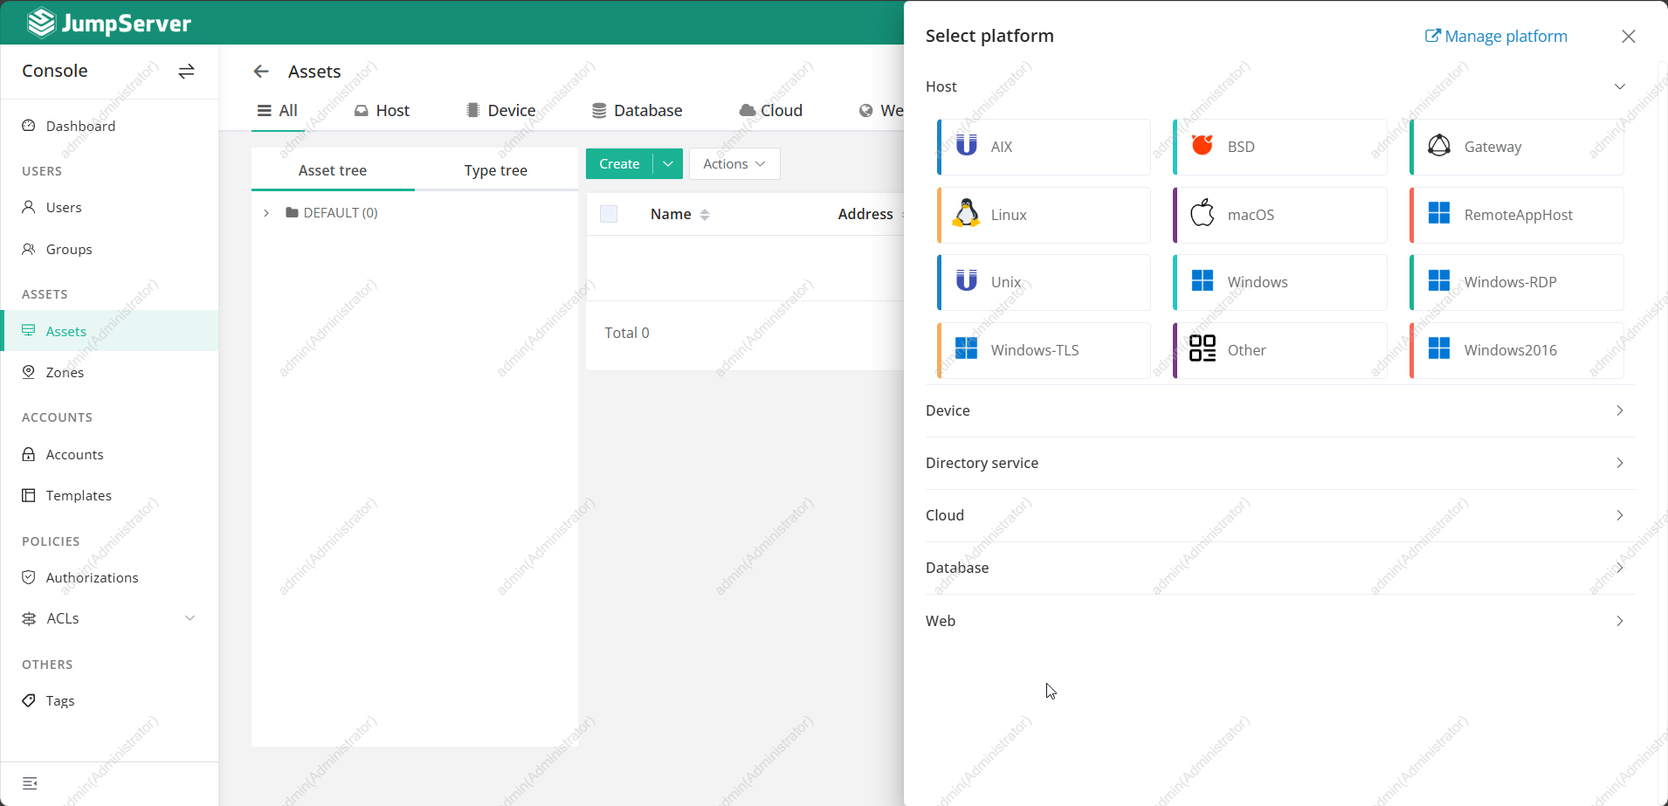The image size is (1668, 806).
Task: Open the Device assets tab
Action: 500,111
